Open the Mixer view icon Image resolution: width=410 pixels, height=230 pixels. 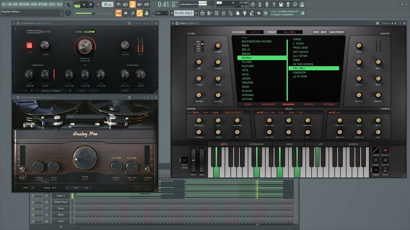(x=224, y=13)
